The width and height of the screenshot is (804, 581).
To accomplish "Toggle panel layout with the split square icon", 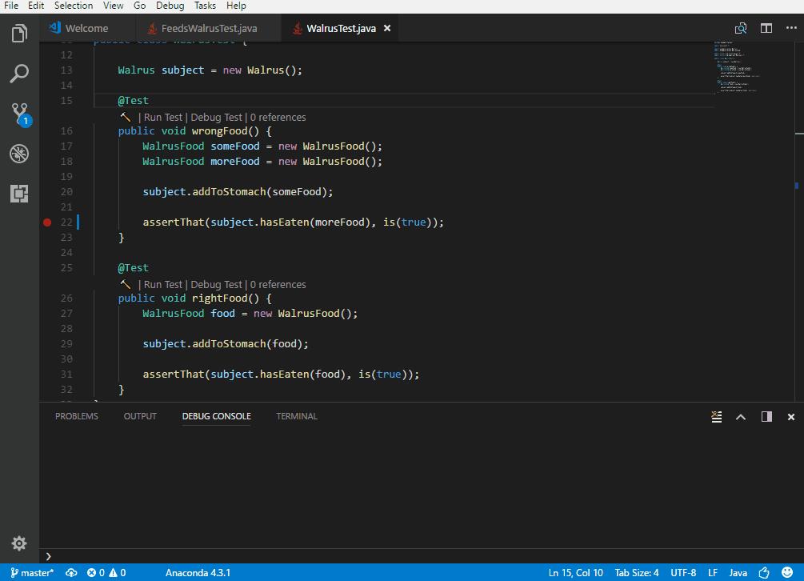I will [766, 416].
